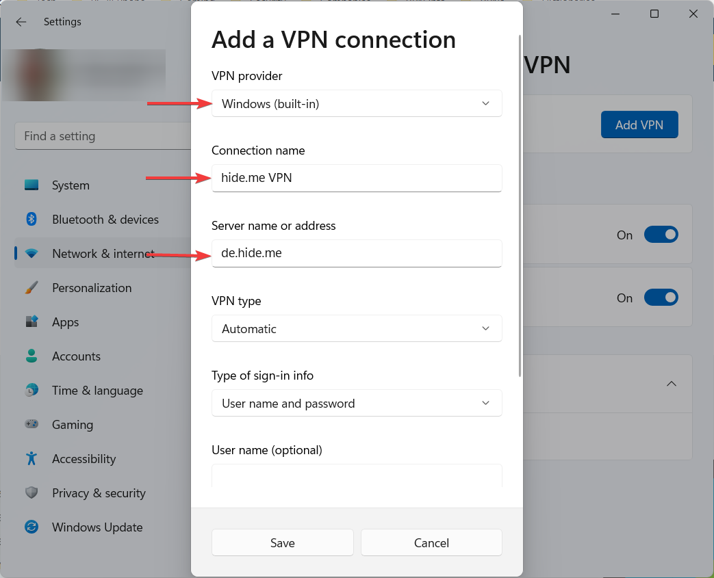Click the System monitor icon in sidebar

[x=31, y=185]
